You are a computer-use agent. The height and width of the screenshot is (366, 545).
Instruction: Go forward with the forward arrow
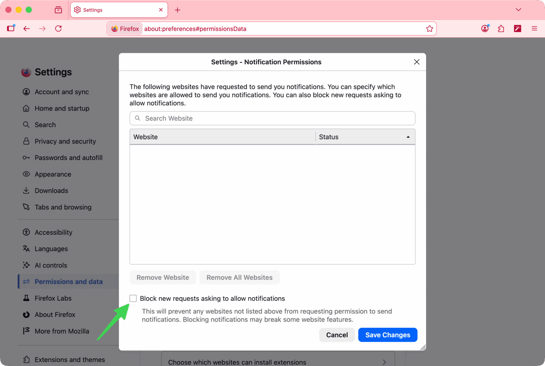pyautogui.click(x=43, y=28)
